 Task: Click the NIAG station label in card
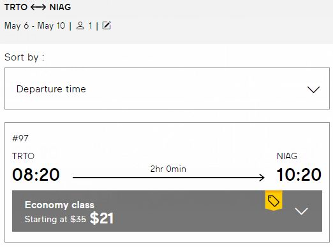(287, 156)
